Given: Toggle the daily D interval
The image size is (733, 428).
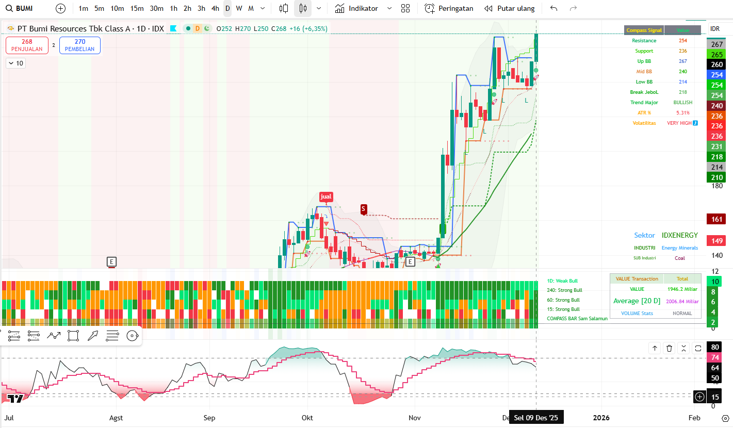Looking at the screenshot, I should [x=227, y=8].
